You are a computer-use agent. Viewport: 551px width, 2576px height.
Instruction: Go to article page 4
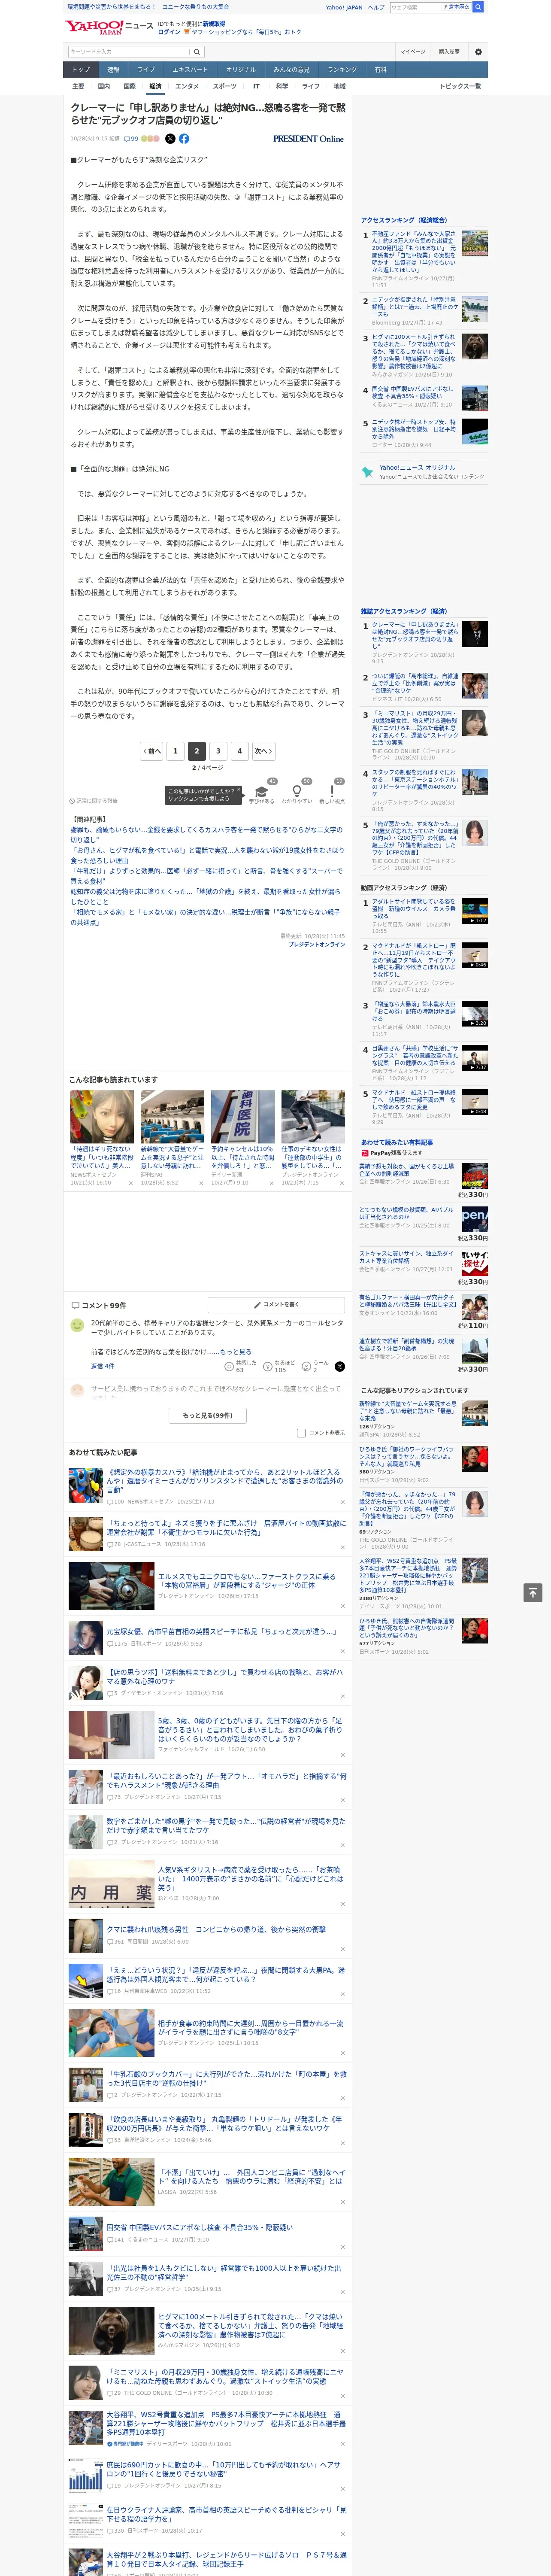pyautogui.click(x=239, y=751)
